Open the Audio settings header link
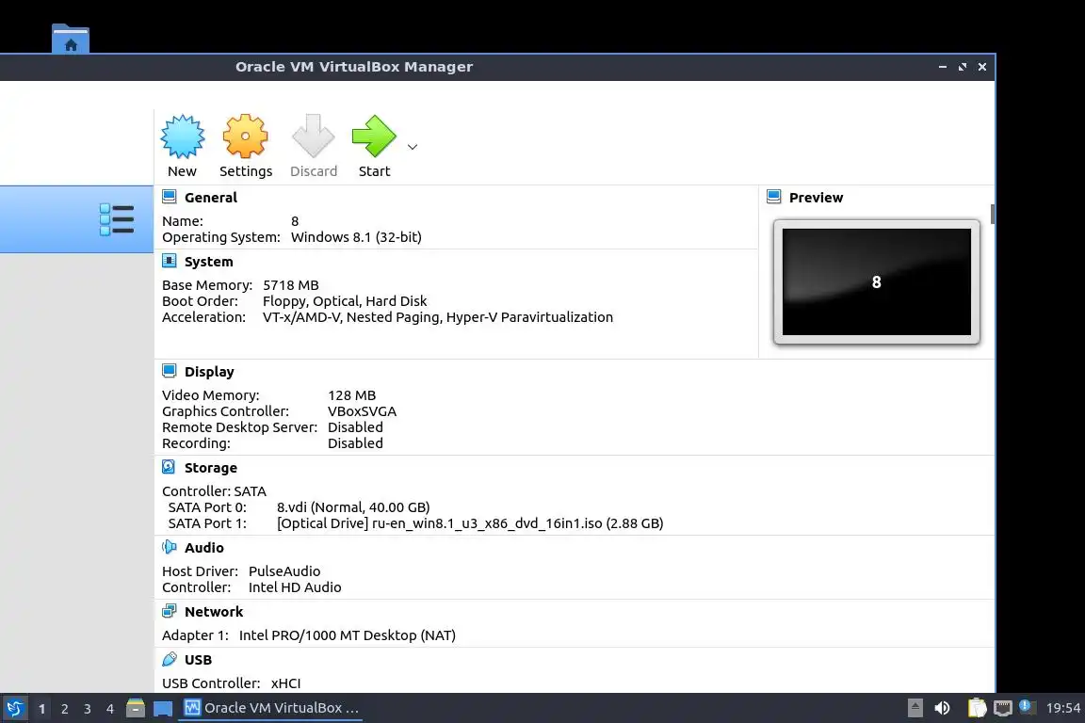The width and height of the screenshot is (1085, 723). point(203,547)
